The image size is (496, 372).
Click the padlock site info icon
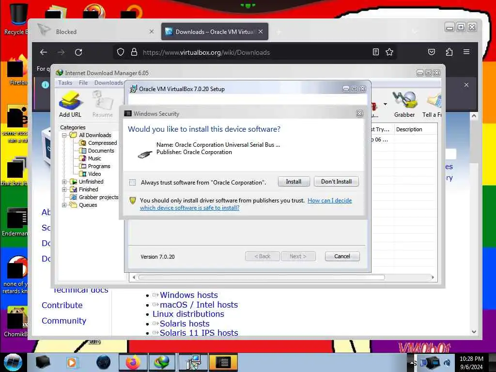click(134, 52)
